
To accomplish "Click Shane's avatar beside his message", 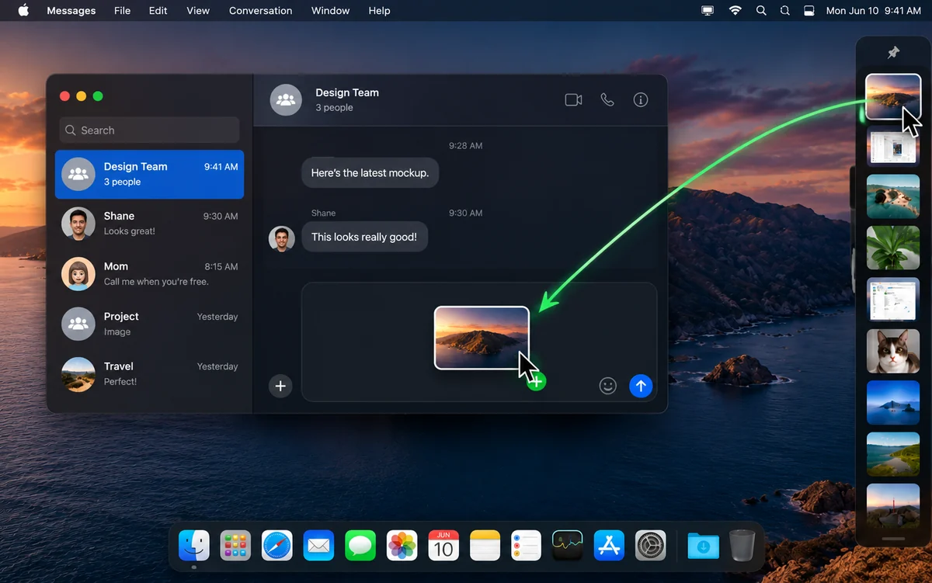I will [282, 239].
